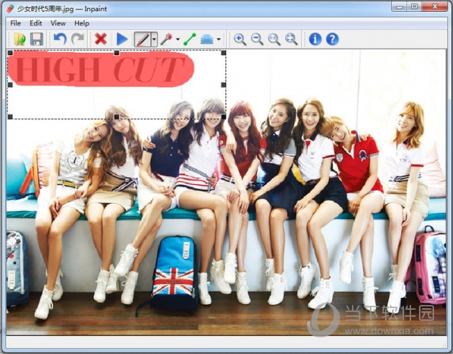Open an image file with the folder icon
Viewport: 453px width, 354px height.
[x=20, y=39]
